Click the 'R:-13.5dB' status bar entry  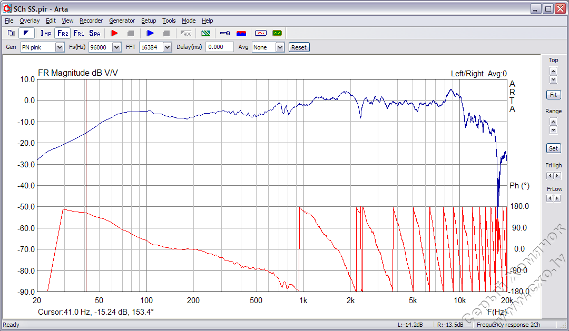[450, 325]
